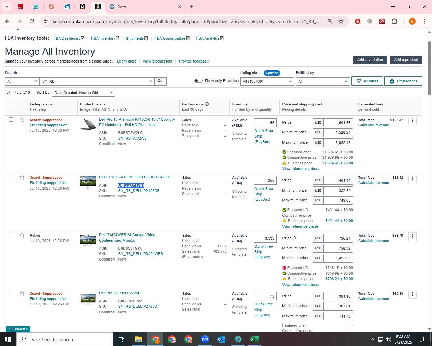Click the FBA Opportunities link
The image size is (432, 346).
[x=172, y=38]
